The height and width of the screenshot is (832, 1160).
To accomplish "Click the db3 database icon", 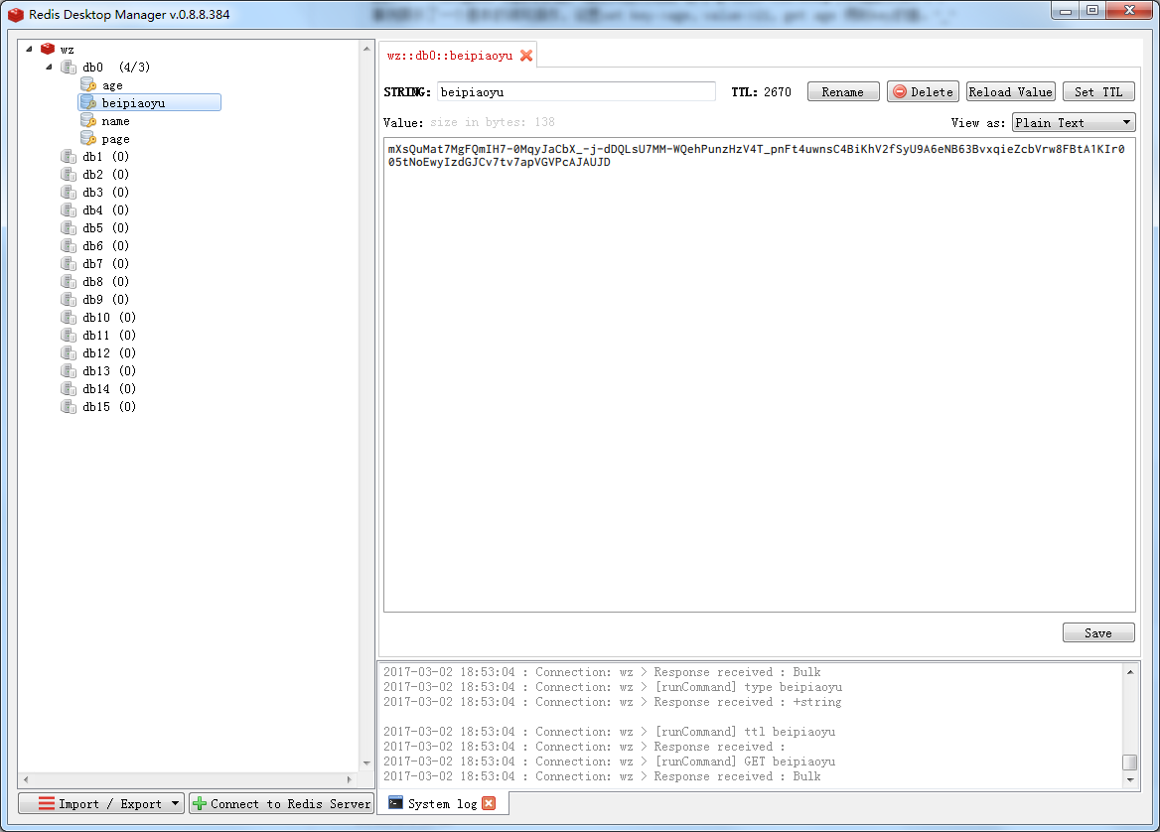I will click(69, 193).
